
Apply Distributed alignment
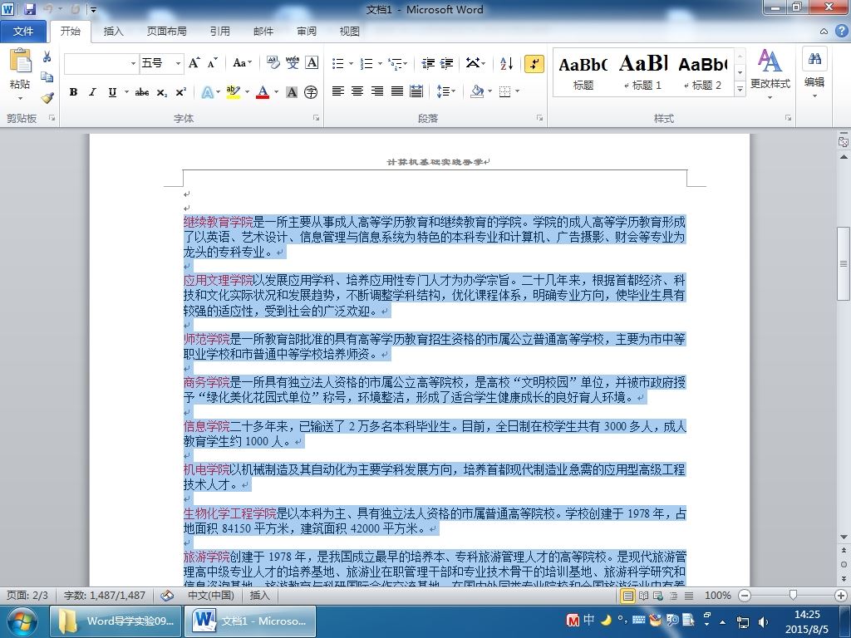point(416,91)
